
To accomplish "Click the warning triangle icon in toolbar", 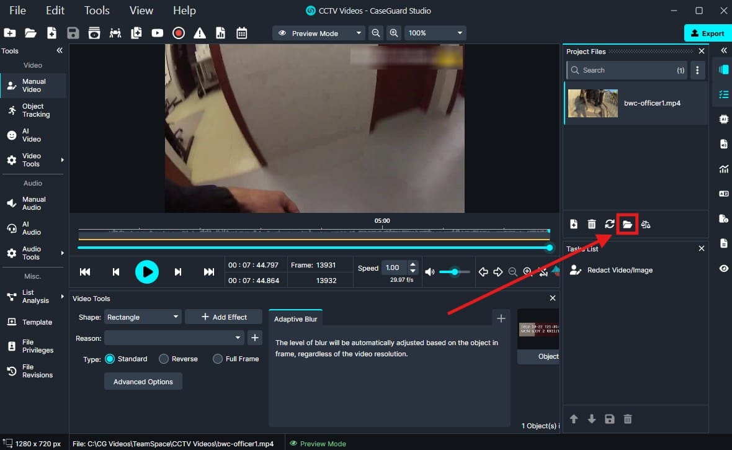I will coord(199,33).
